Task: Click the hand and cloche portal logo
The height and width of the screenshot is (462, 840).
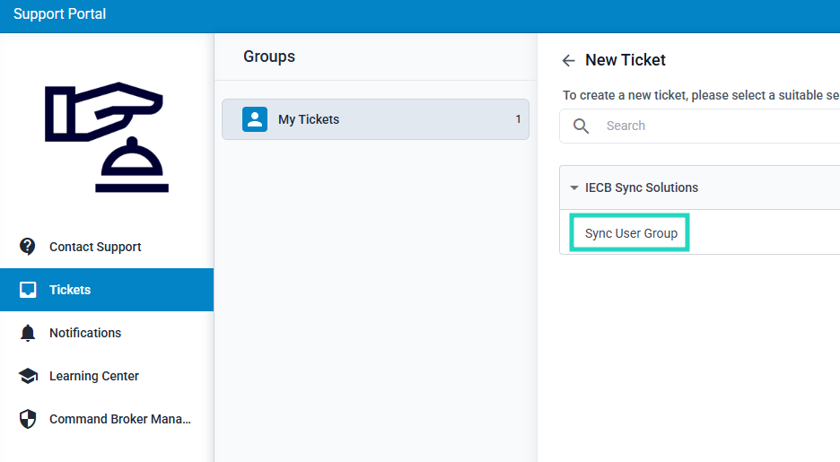Action: 106,136
